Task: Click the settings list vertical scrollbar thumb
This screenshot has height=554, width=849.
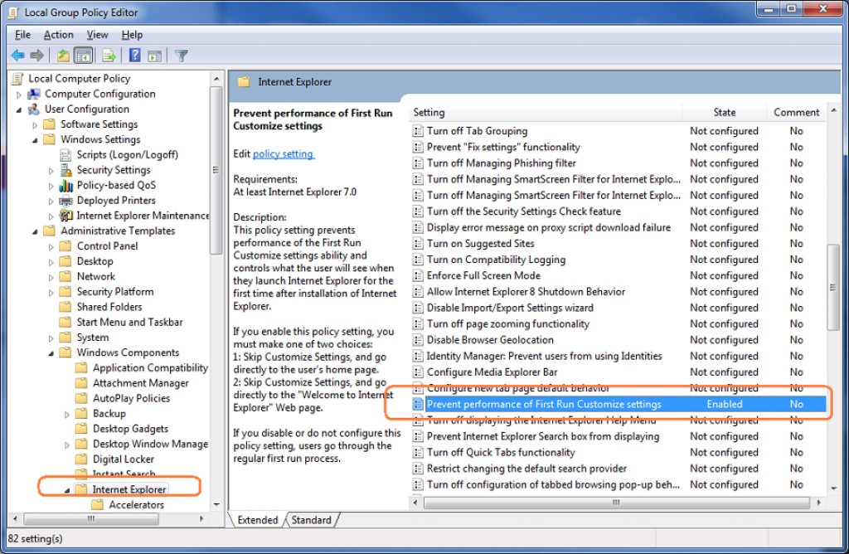Action: coord(832,288)
